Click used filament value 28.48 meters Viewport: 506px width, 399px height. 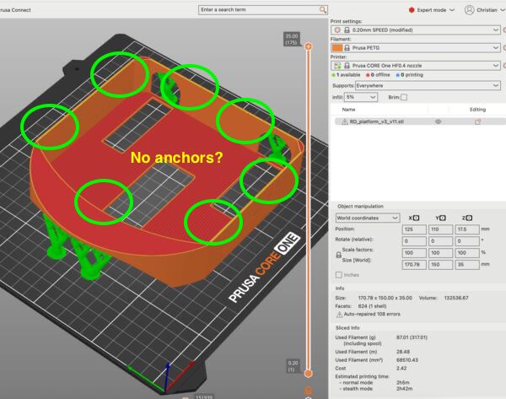pos(403,352)
